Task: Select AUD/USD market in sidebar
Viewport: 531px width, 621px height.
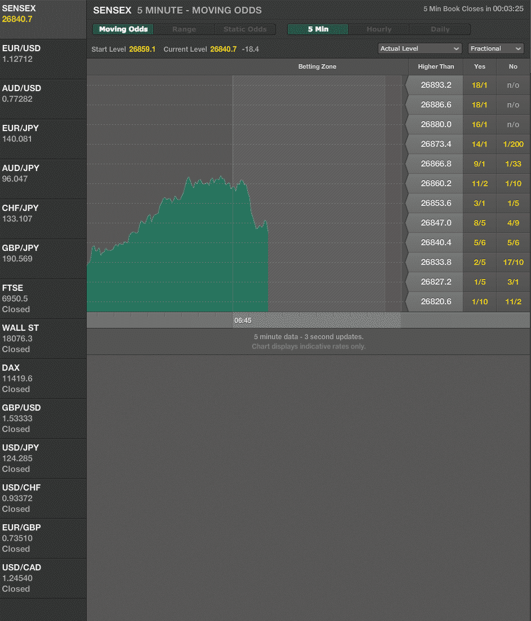Action: pos(43,99)
